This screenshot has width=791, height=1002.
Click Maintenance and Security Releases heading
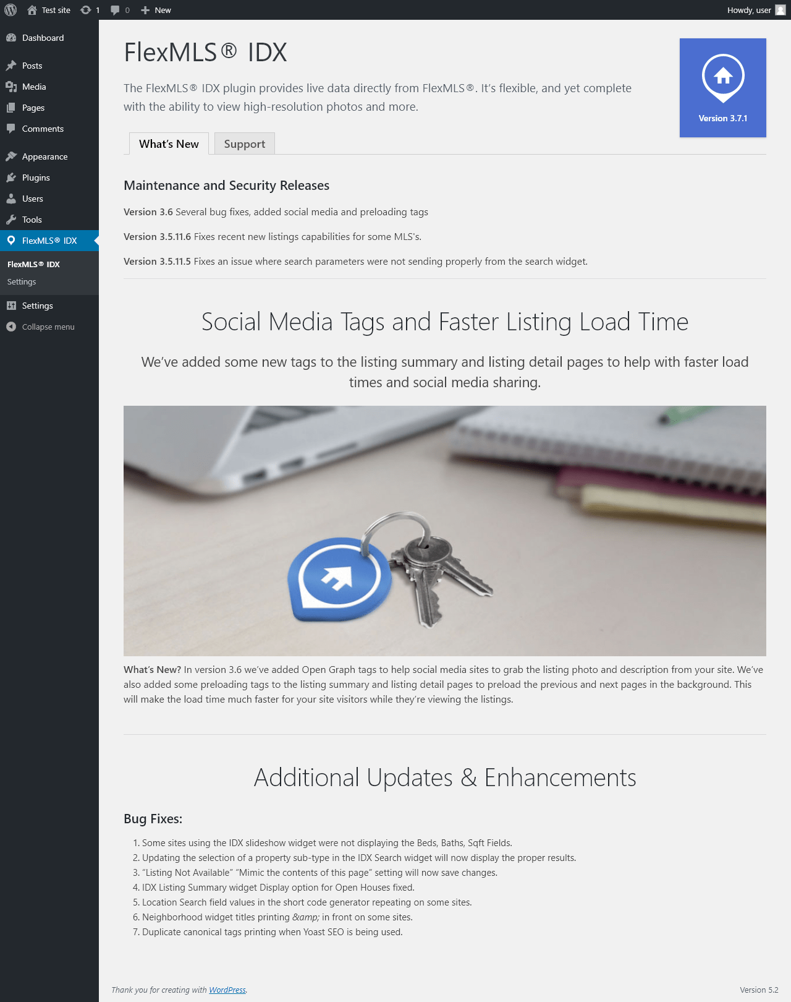pos(227,186)
